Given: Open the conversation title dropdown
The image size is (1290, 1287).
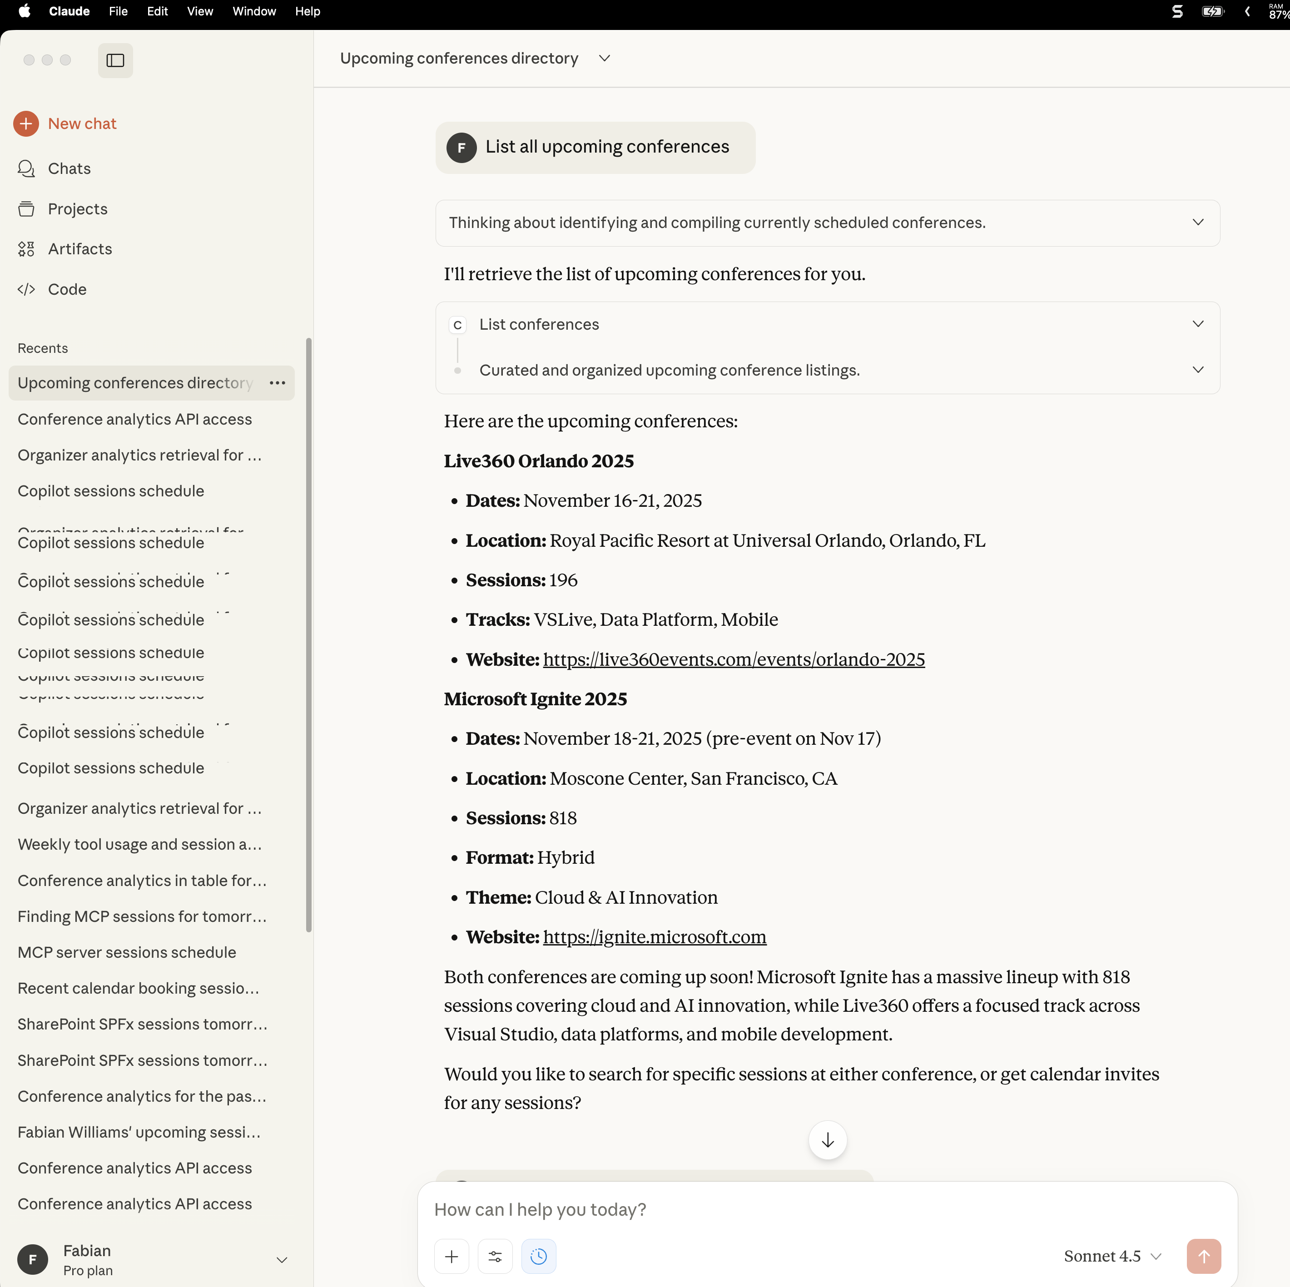Looking at the screenshot, I should [x=604, y=58].
